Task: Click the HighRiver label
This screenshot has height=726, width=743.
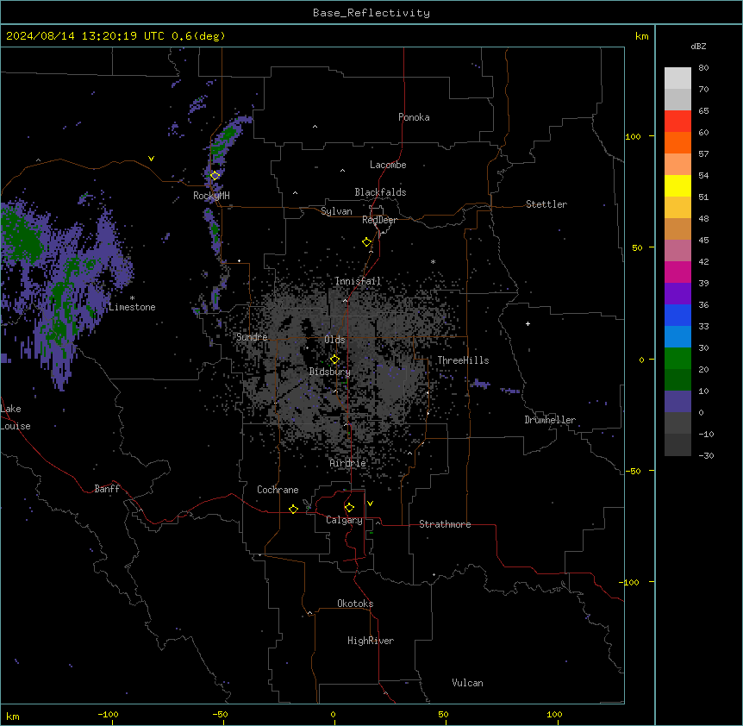Action: pos(371,641)
